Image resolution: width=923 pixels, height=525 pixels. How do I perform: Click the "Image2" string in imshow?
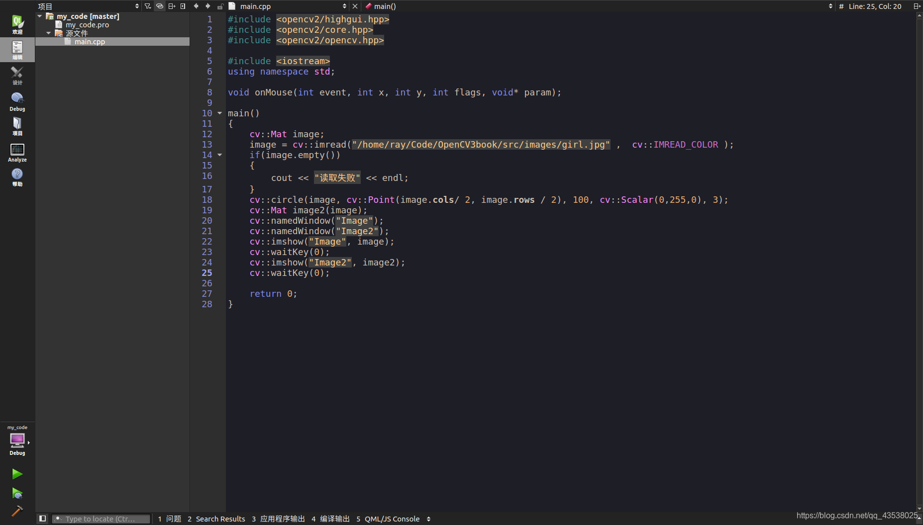[x=330, y=262]
